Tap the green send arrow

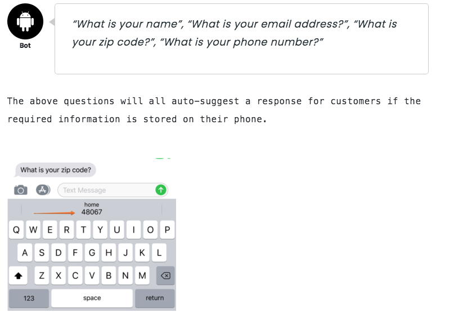coord(160,190)
